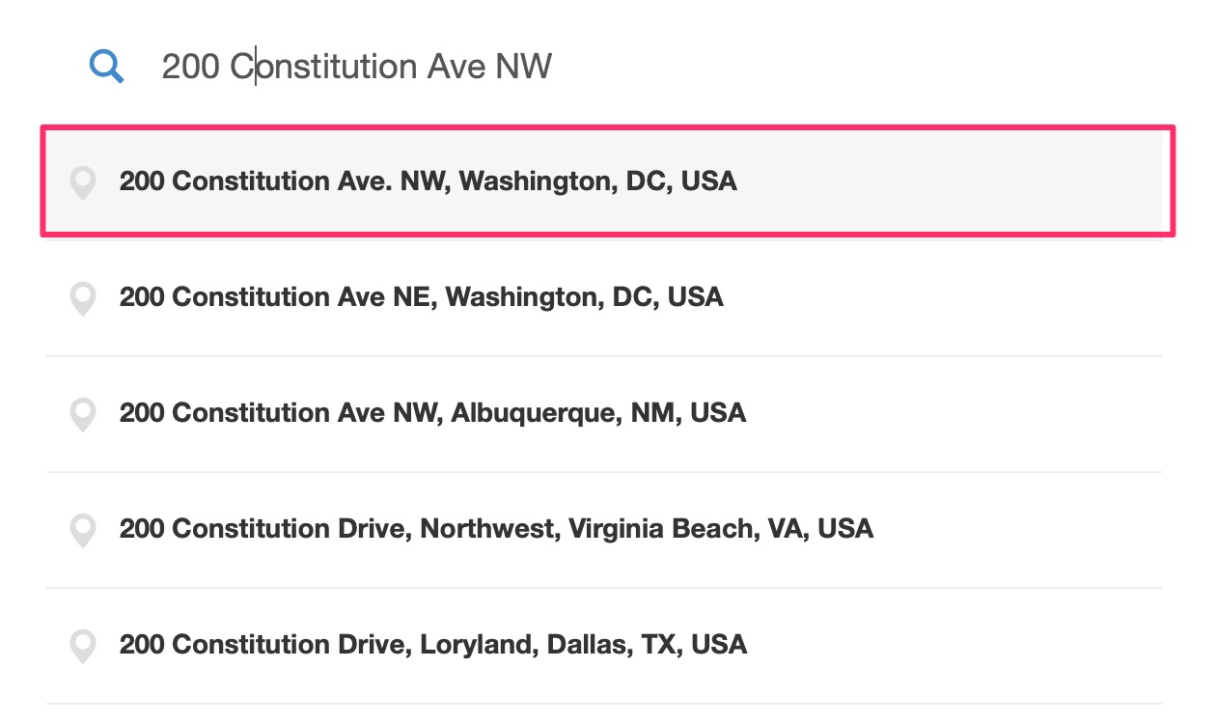Click "Ave NW" text in the search field
The height and width of the screenshot is (724, 1216).
coord(488,67)
